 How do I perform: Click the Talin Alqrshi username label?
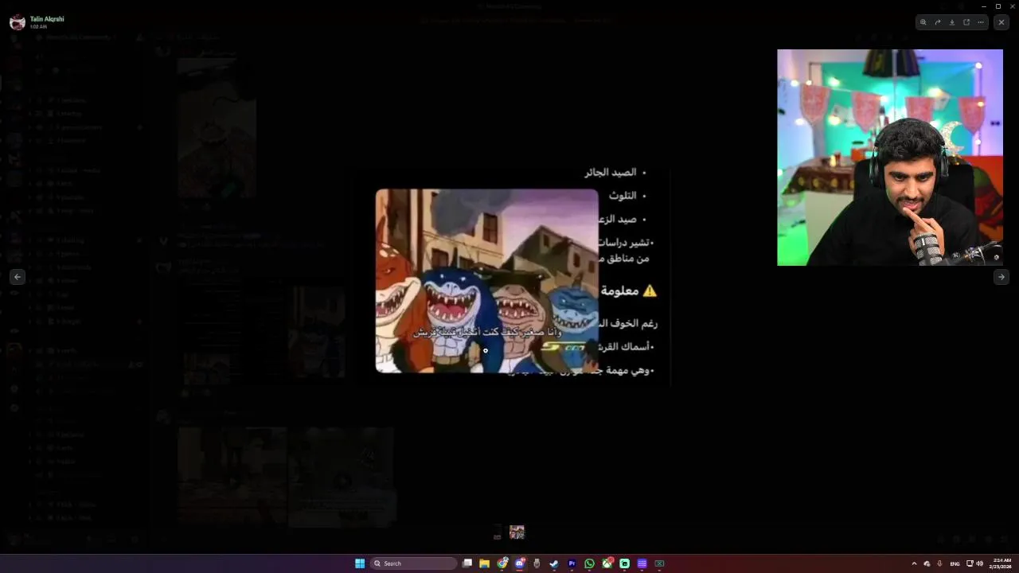[47, 18]
